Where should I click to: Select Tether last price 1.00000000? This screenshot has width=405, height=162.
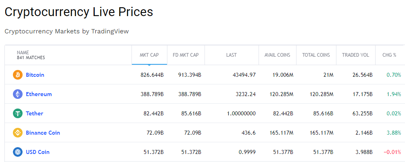242,114
